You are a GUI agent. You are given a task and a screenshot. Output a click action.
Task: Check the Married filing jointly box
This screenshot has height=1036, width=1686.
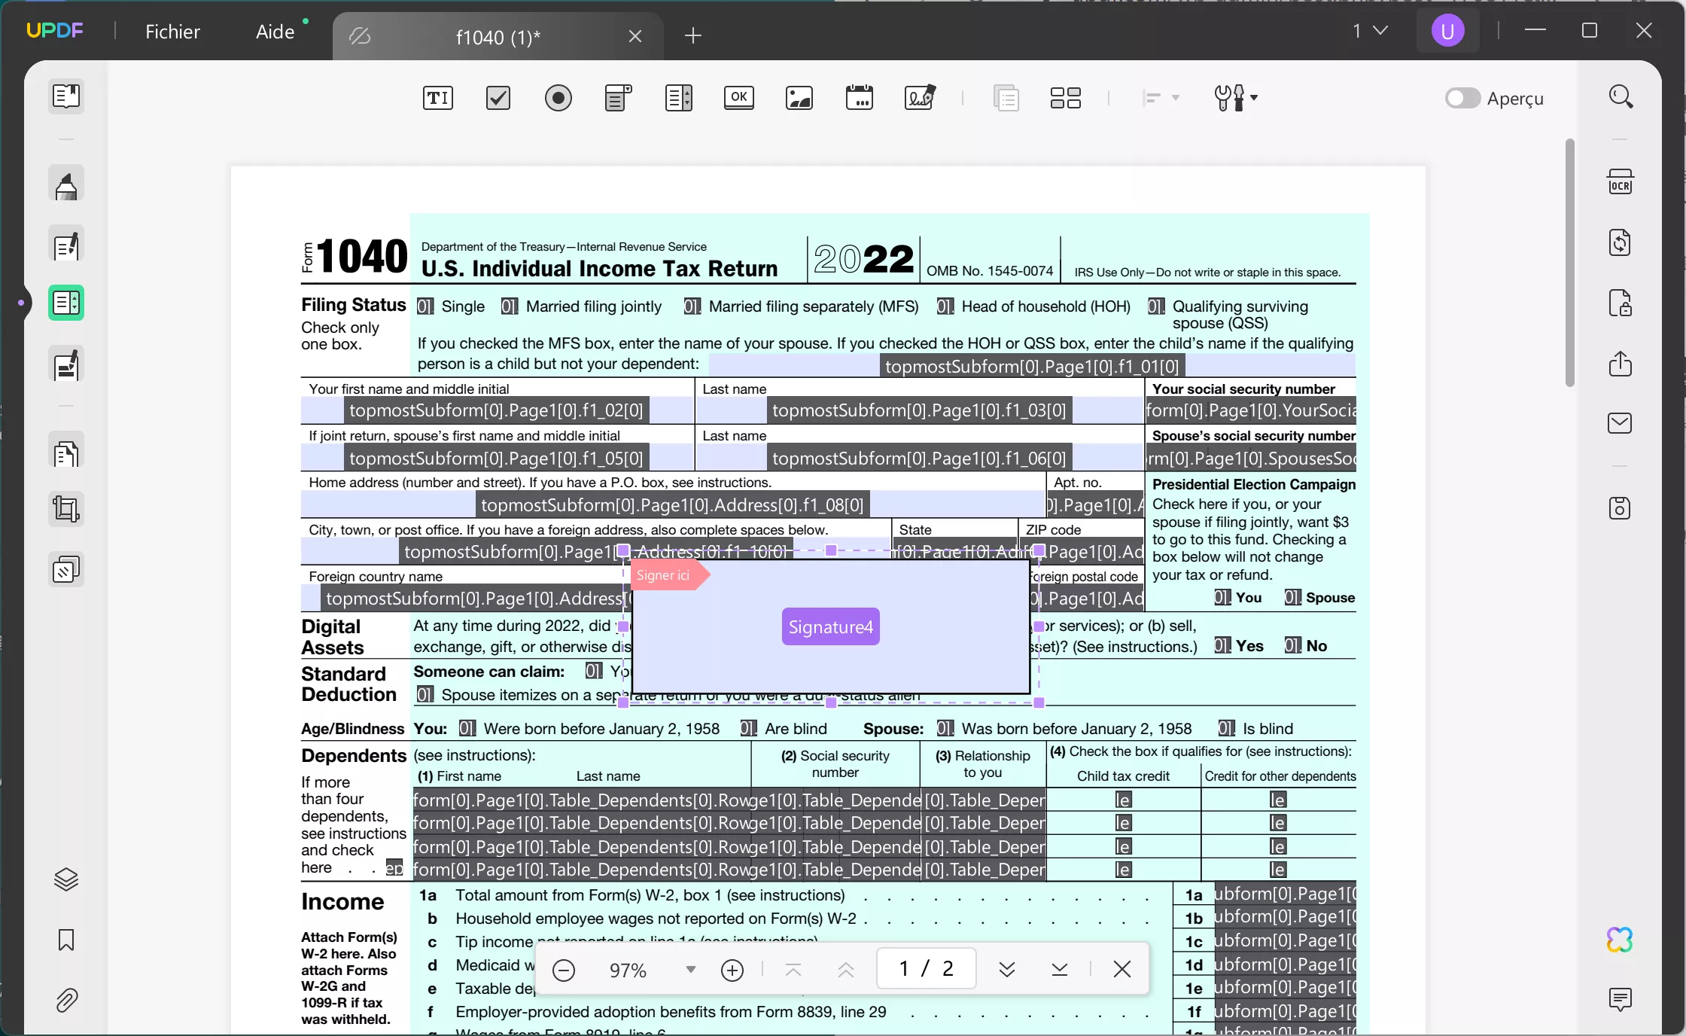coord(509,306)
